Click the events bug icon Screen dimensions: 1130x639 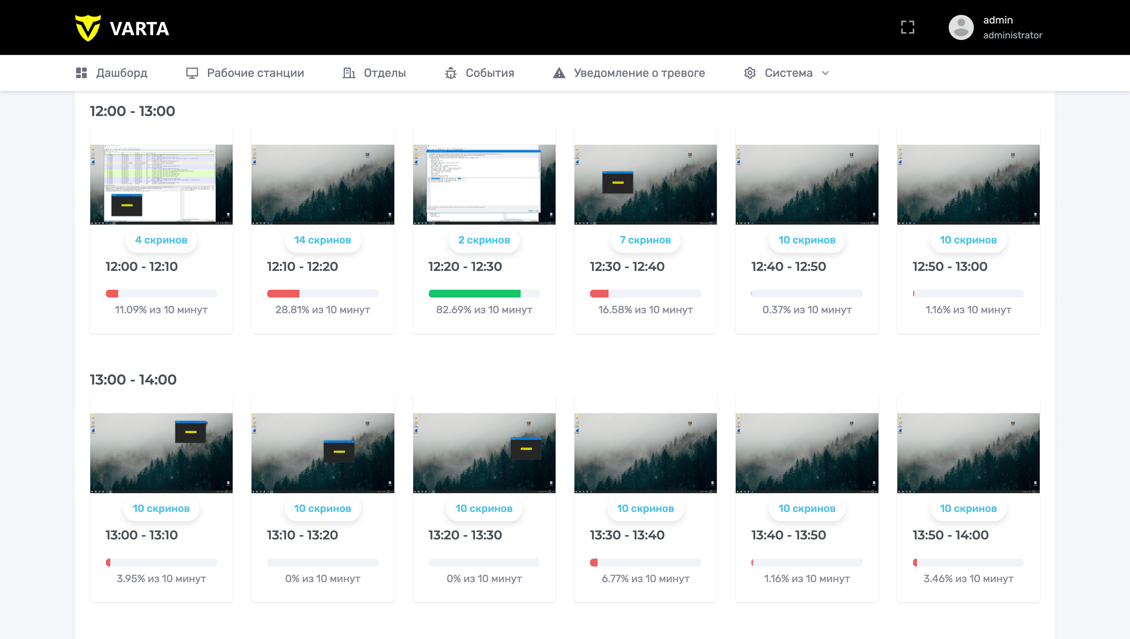[x=450, y=73]
